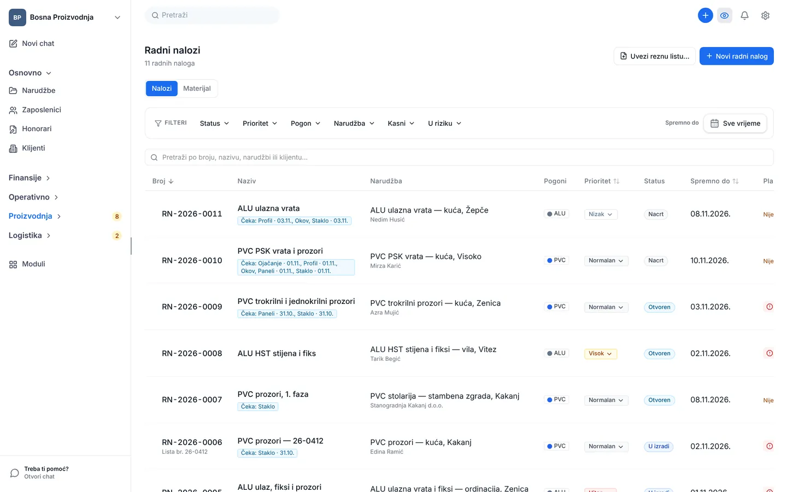The image size is (787, 492).
Task: Collapse the Osnovno sidebar section
Action: (x=30, y=73)
